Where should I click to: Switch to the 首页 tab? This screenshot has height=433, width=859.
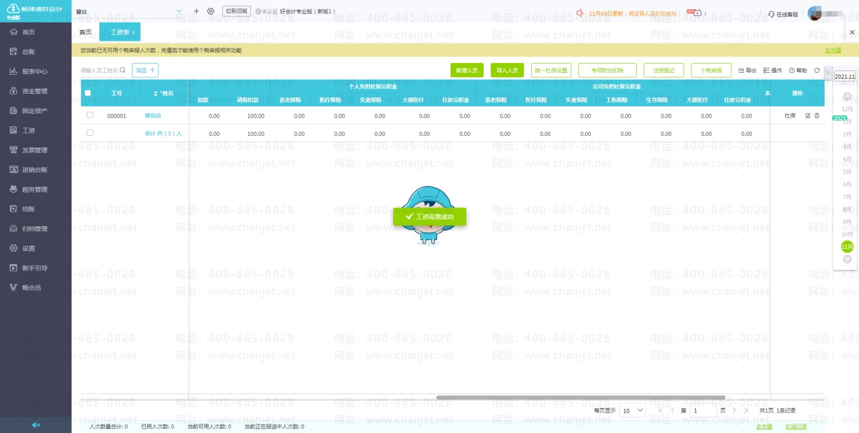(x=85, y=32)
